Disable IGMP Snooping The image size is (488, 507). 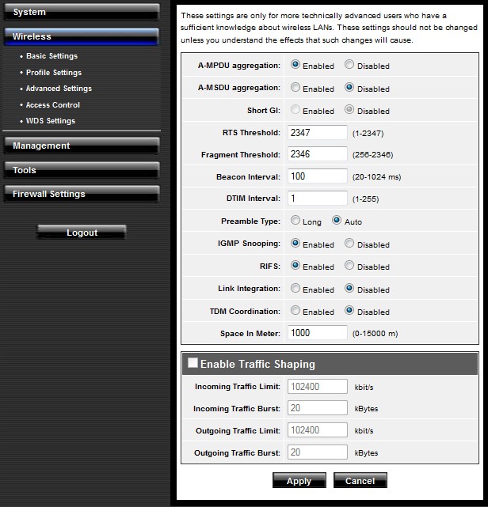coord(349,244)
